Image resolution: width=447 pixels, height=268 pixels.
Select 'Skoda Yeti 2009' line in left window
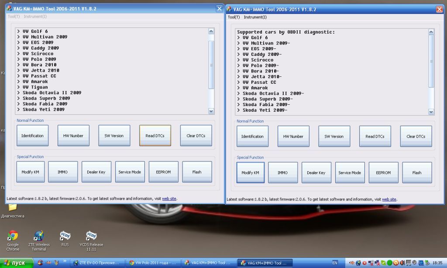coord(41,109)
